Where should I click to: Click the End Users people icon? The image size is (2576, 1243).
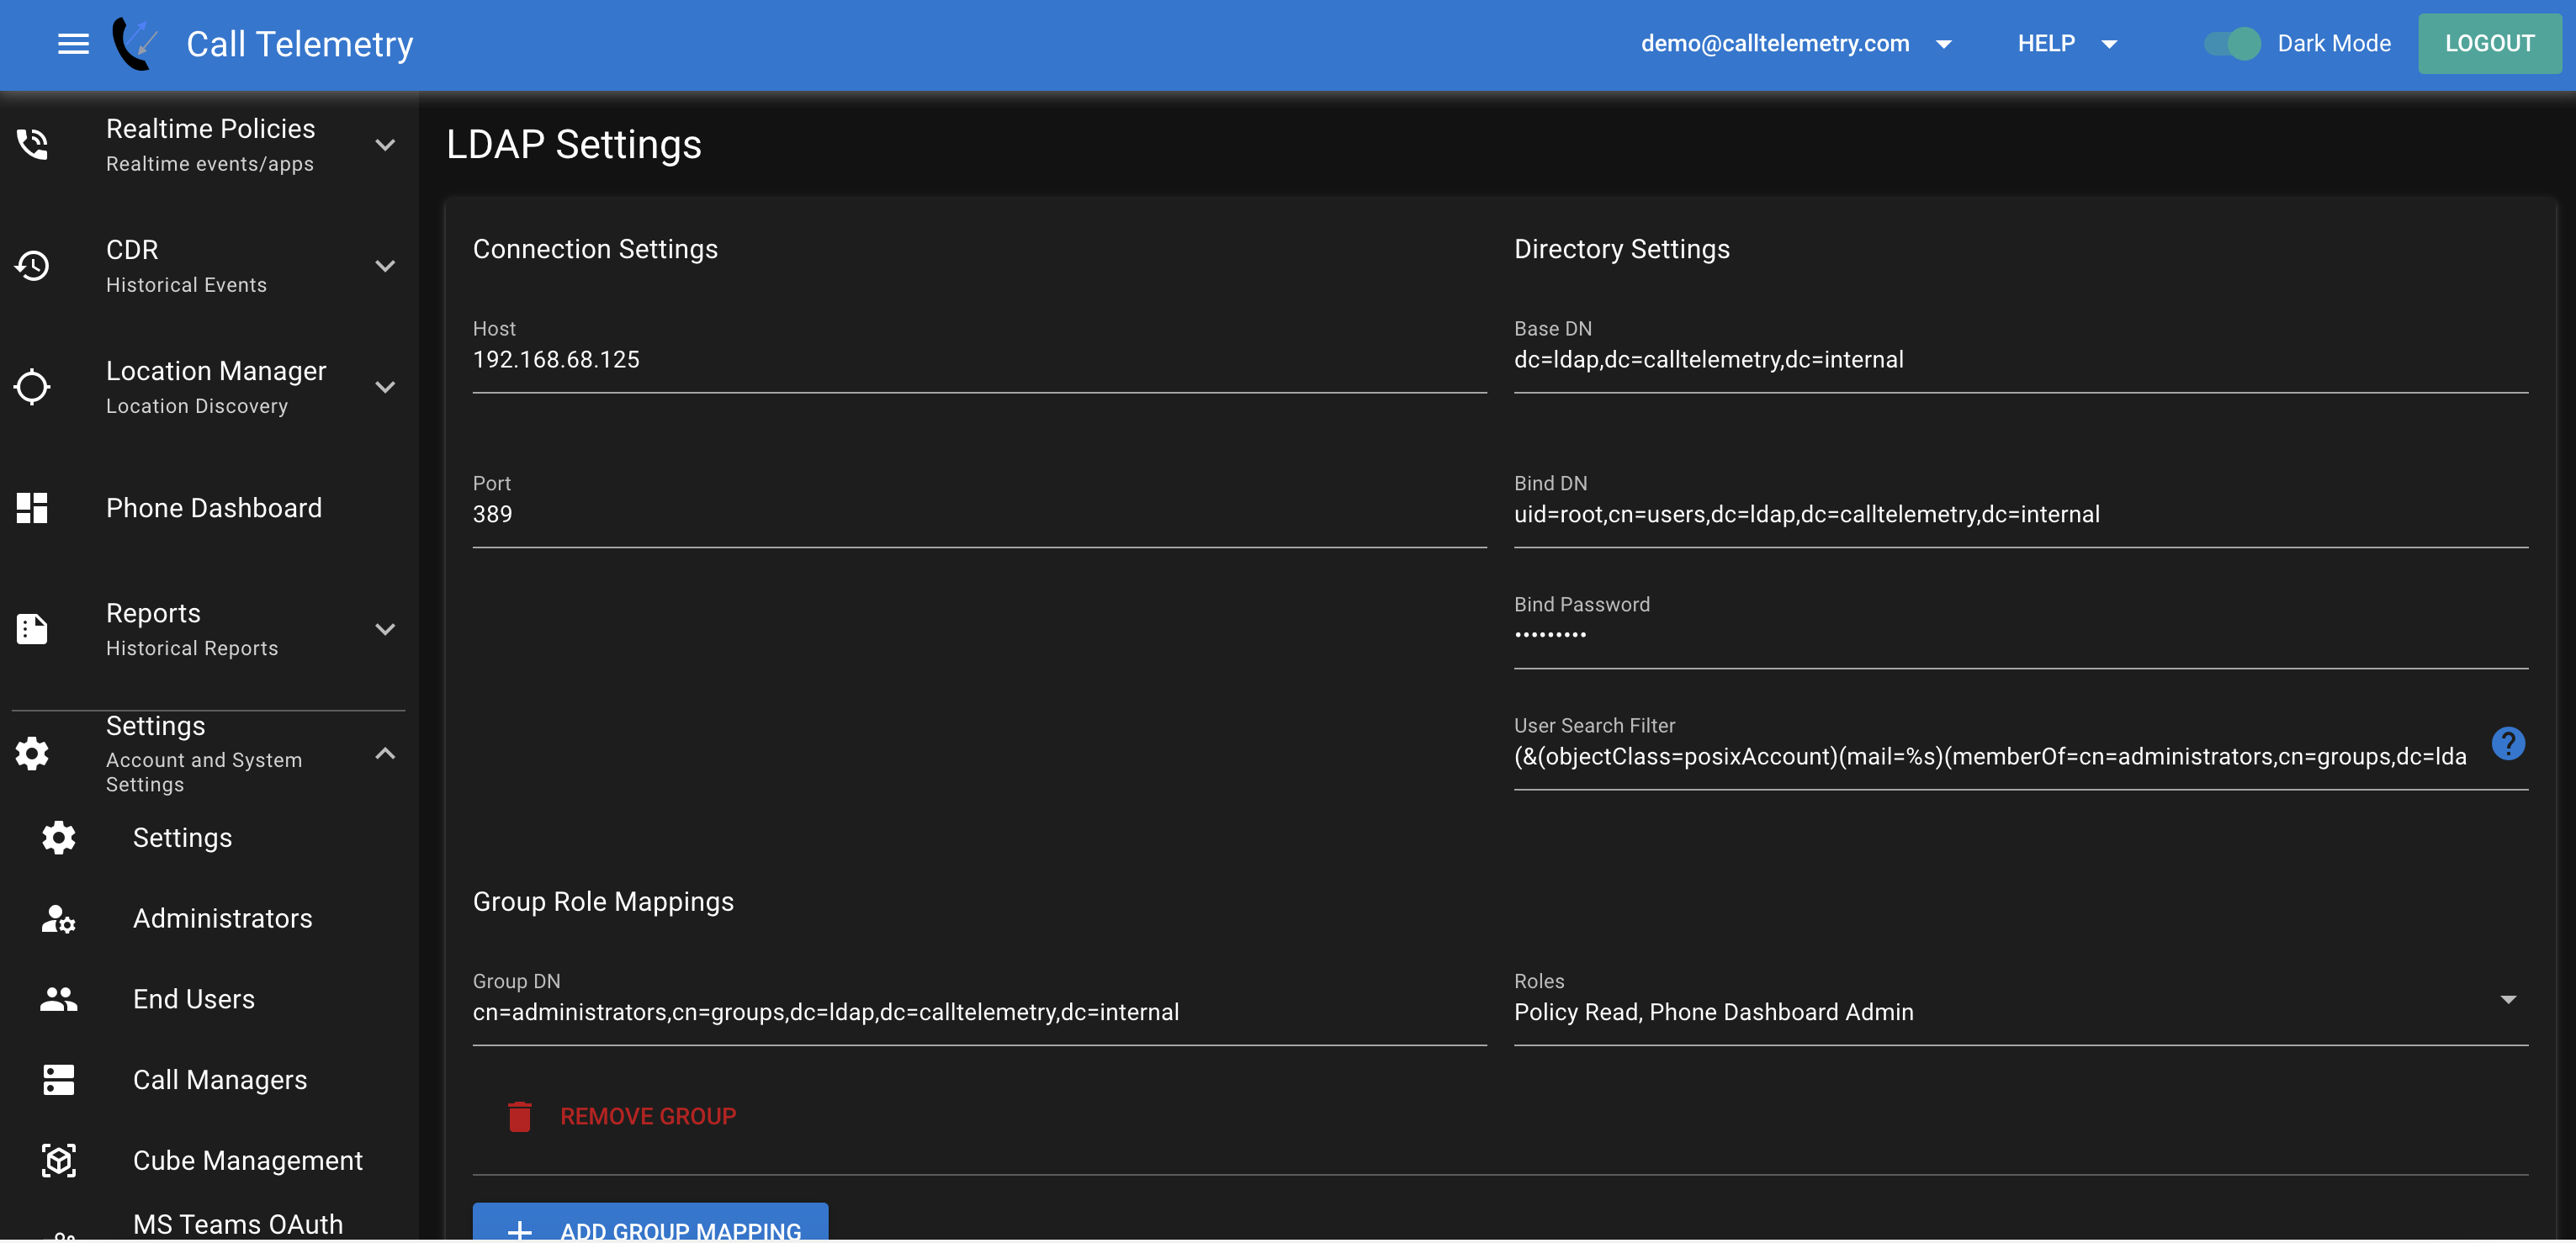(59, 999)
